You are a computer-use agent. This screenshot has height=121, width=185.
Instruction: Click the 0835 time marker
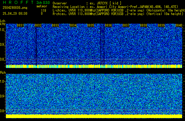tap(91, 25)
